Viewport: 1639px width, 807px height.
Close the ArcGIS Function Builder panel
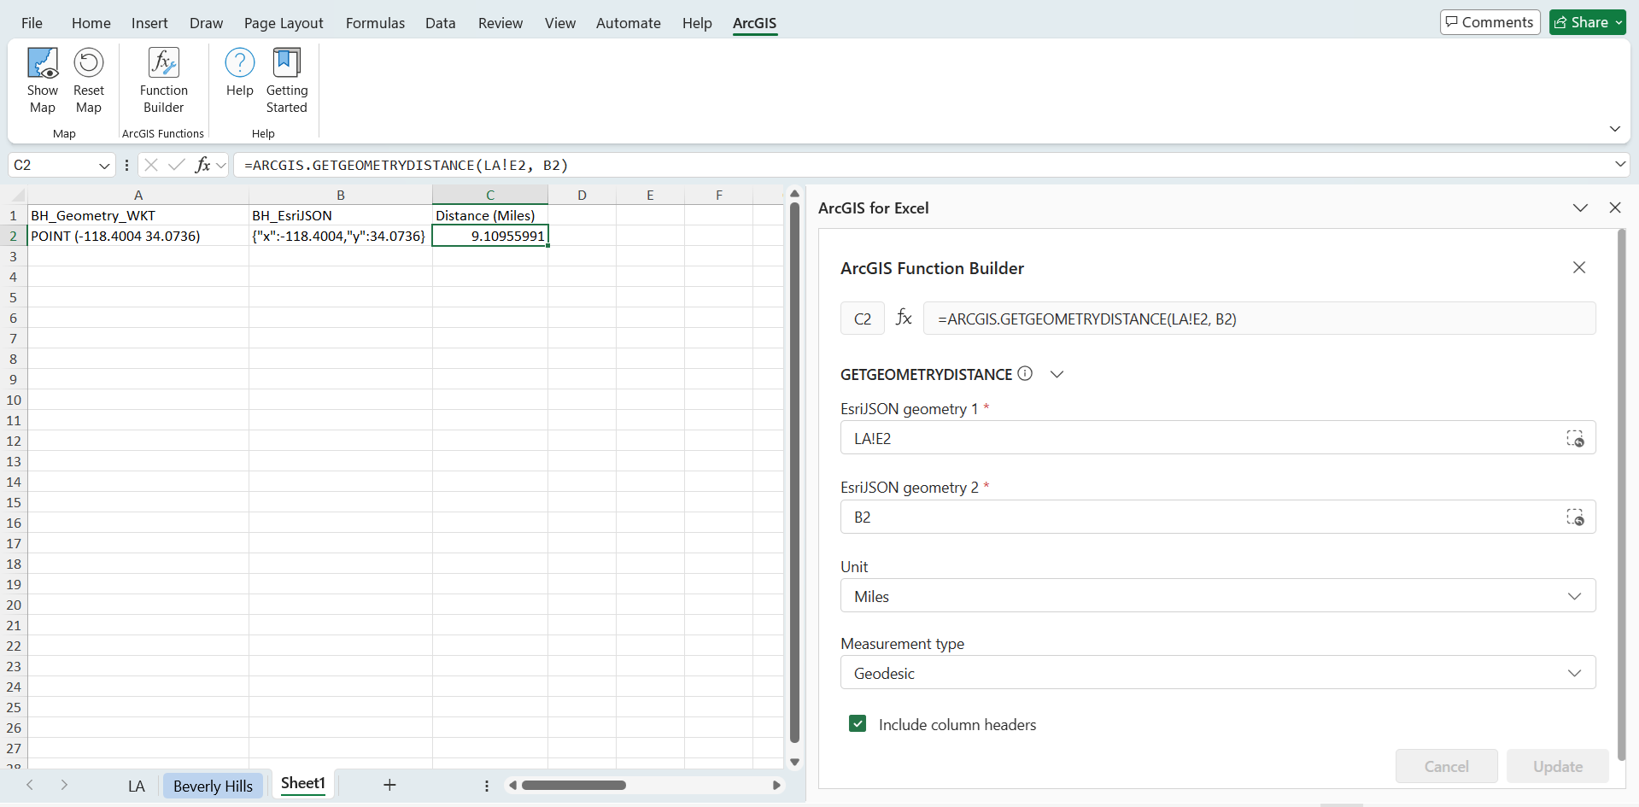point(1579,267)
